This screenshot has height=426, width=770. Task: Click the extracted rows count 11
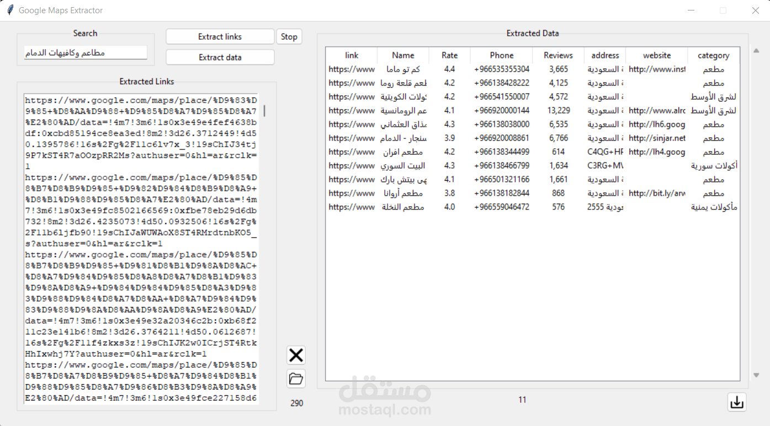522,400
